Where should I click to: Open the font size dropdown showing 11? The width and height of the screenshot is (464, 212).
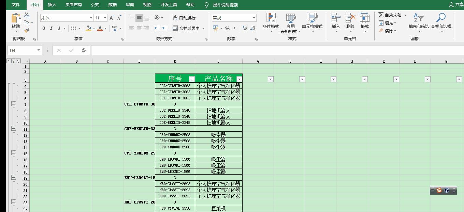click(105, 18)
